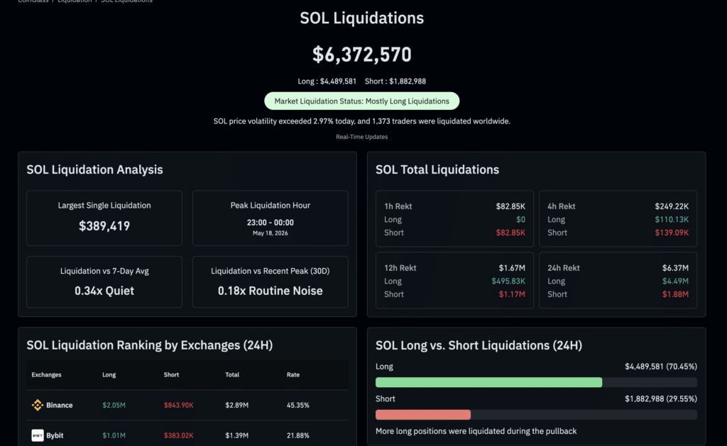Click the 24h Rekt total $6.37M

coord(675,268)
